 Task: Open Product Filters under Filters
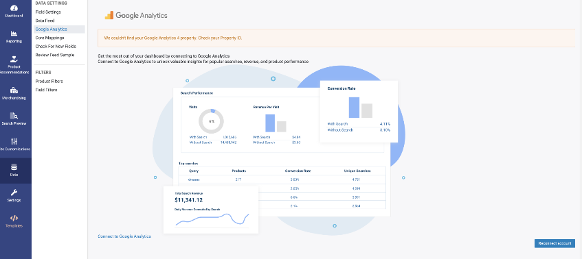(49, 82)
